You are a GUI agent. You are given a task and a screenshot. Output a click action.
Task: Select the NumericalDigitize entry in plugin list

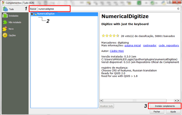tap(46, 14)
